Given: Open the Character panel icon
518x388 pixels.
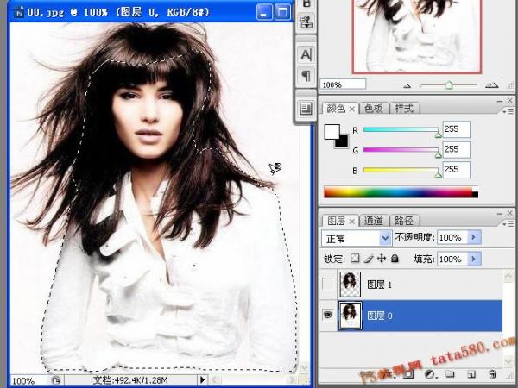Looking at the screenshot, I should point(306,55).
